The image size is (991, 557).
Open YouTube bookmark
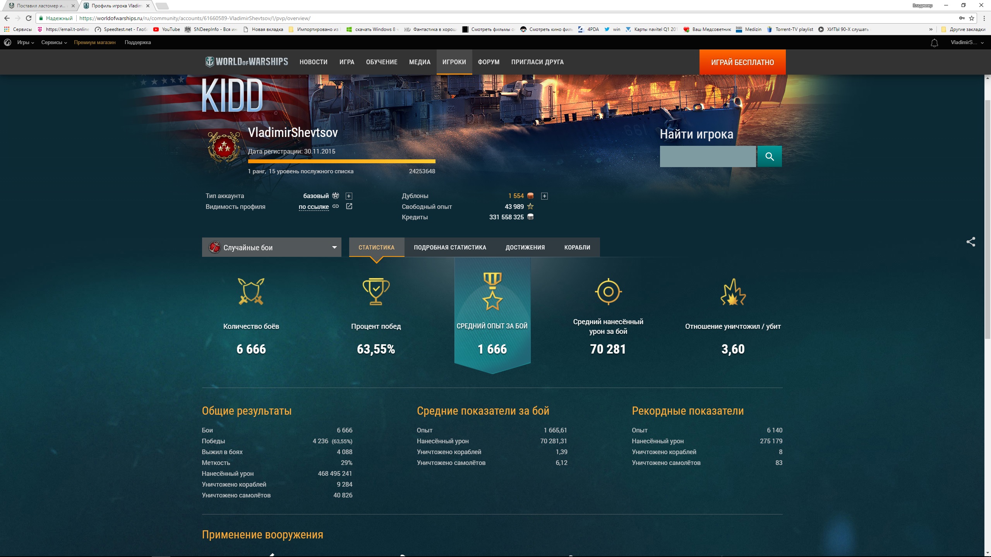[x=167, y=29]
